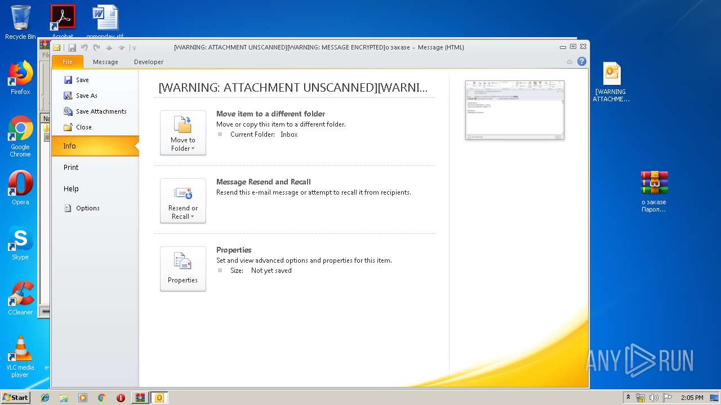Click the Properties button
The image size is (721, 405).
(x=183, y=269)
